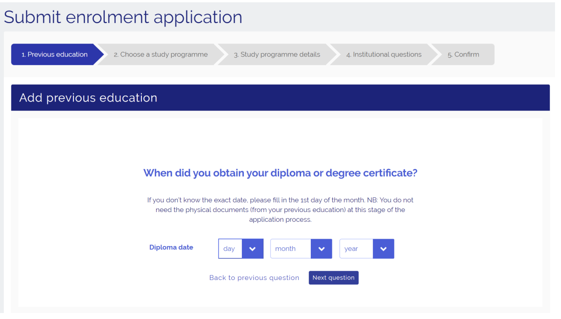Click the Submit enrolment application title

pyautogui.click(x=123, y=17)
